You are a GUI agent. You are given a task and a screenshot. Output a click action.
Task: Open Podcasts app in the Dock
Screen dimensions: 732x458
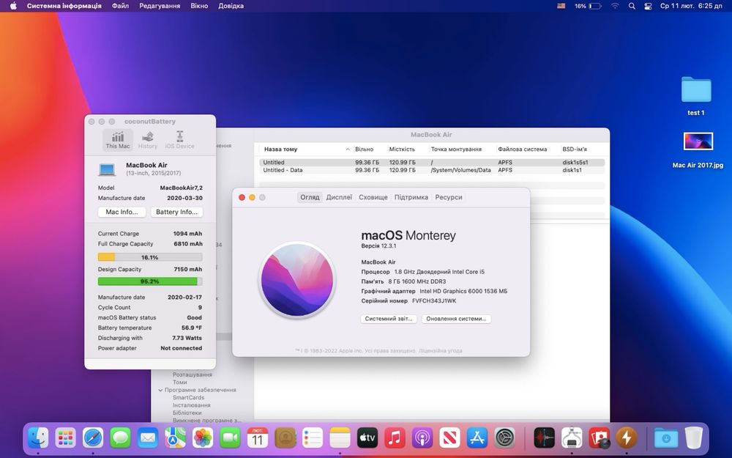(422, 438)
